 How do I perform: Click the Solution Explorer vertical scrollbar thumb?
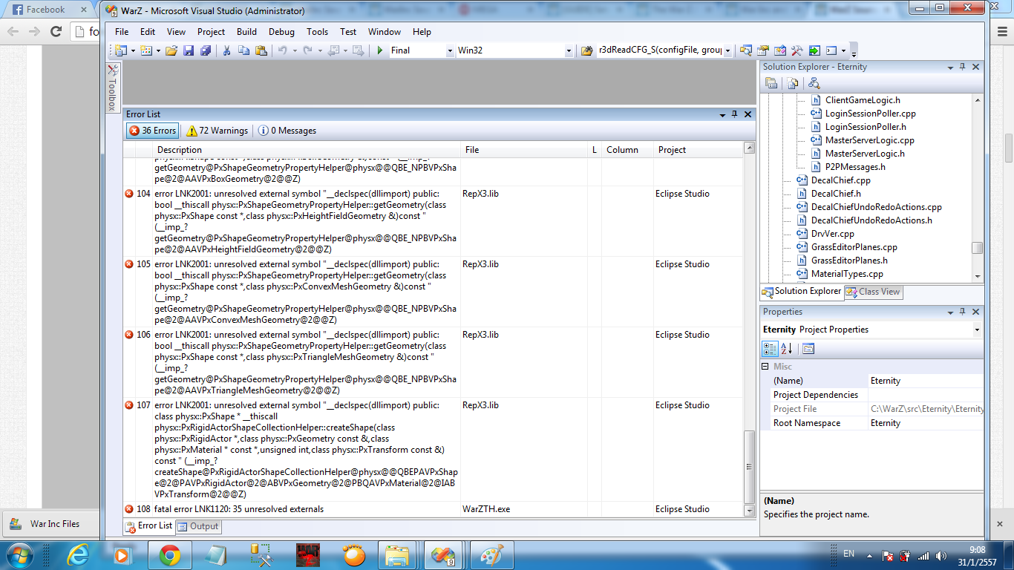pos(978,248)
